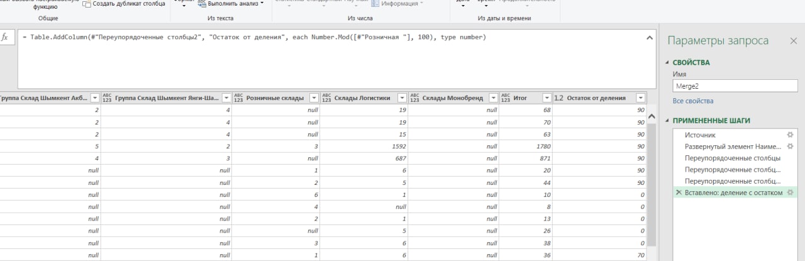Collapse the СВОЙСТВА section
The height and width of the screenshot is (261, 805).
tap(669, 63)
